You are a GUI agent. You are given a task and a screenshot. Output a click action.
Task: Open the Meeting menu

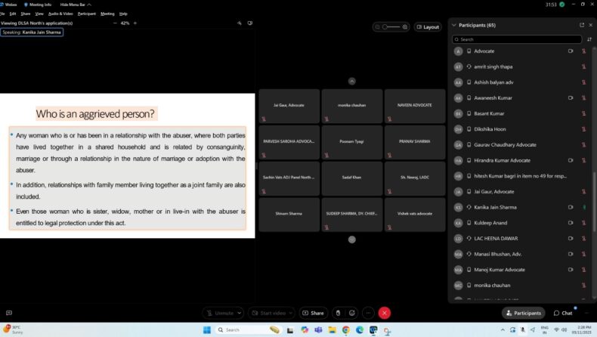point(107,14)
